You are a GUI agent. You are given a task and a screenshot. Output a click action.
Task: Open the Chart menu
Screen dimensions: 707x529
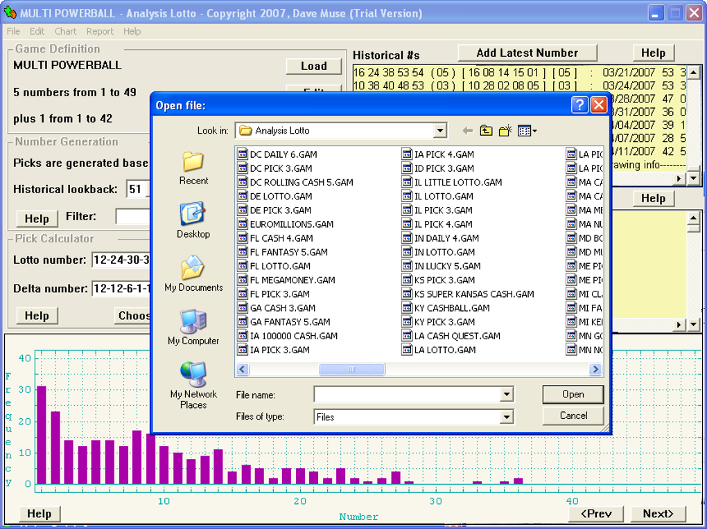(65, 31)
